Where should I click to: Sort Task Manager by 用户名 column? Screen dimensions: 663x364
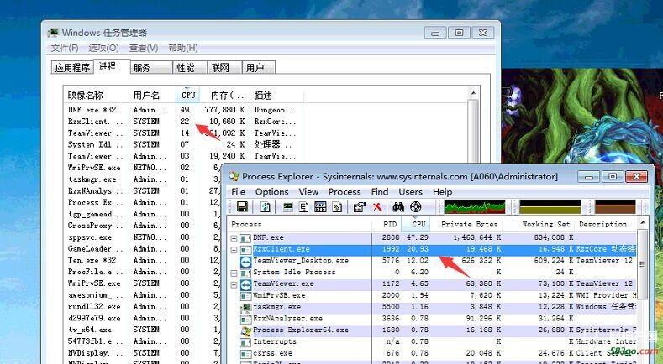click(152, 95)
